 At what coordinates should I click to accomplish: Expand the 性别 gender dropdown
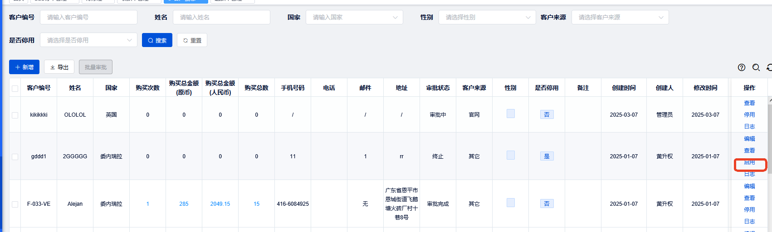[487, 17]
